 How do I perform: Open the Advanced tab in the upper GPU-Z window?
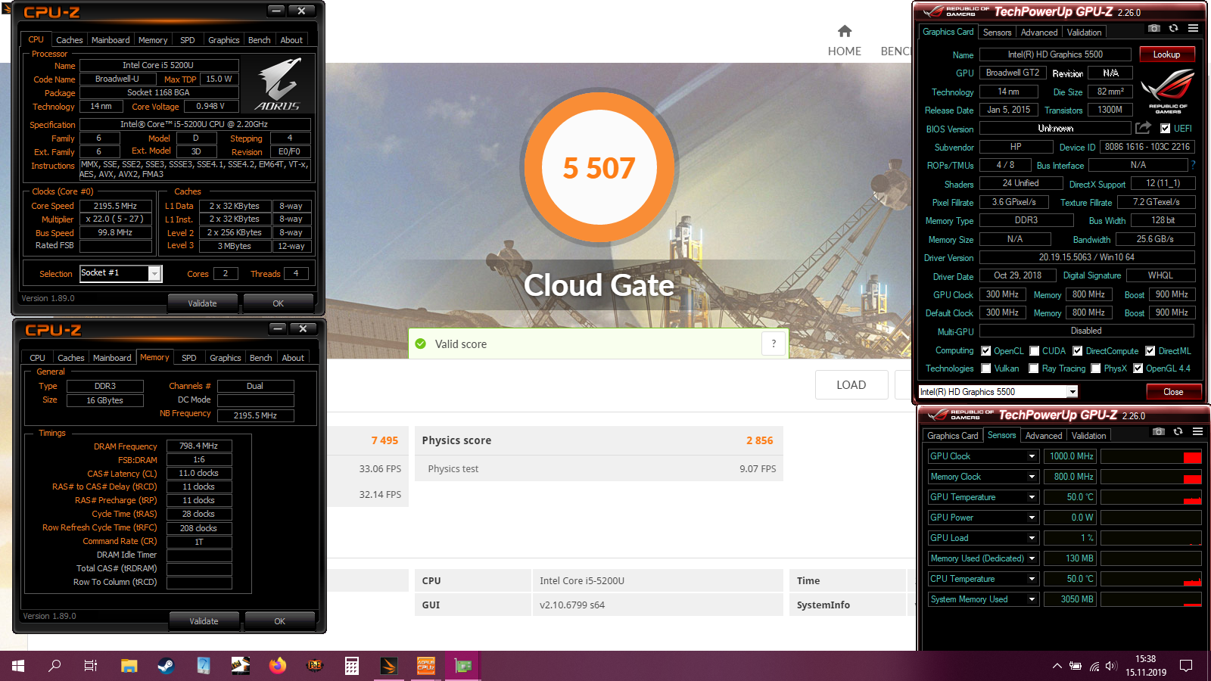1039,33
